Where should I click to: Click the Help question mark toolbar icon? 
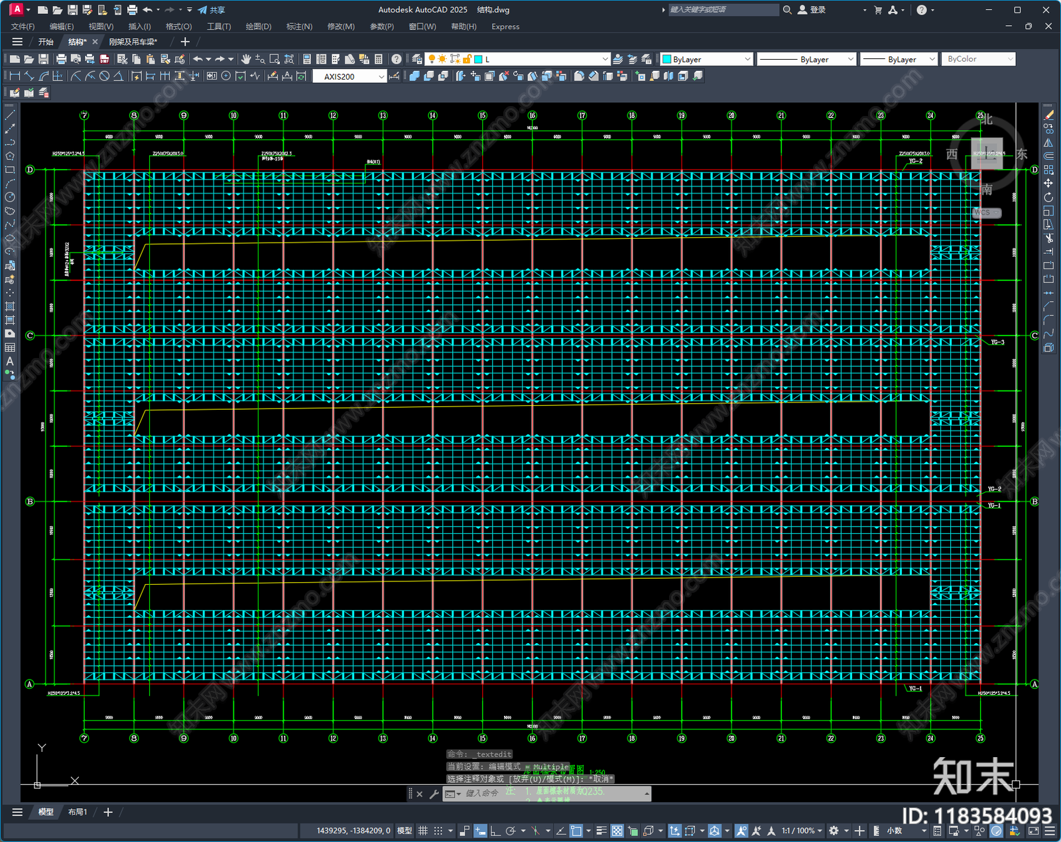[397, 59]
